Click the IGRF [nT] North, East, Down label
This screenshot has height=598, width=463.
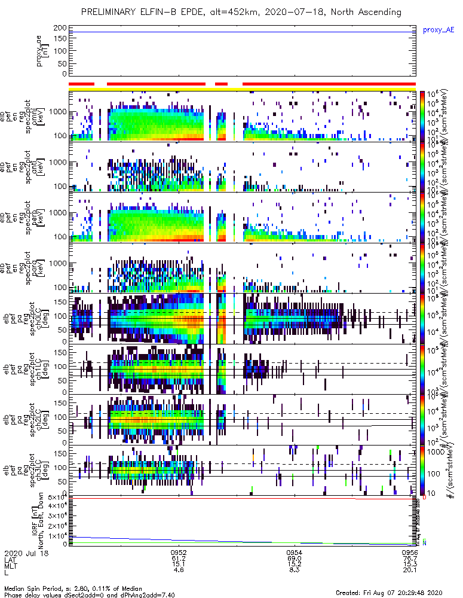pyautogui.click(x=38, y=520)
